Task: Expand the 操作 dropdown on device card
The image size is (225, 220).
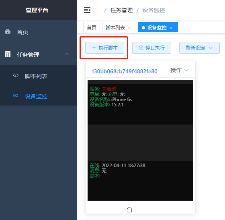Action: [x=179, y=70]
